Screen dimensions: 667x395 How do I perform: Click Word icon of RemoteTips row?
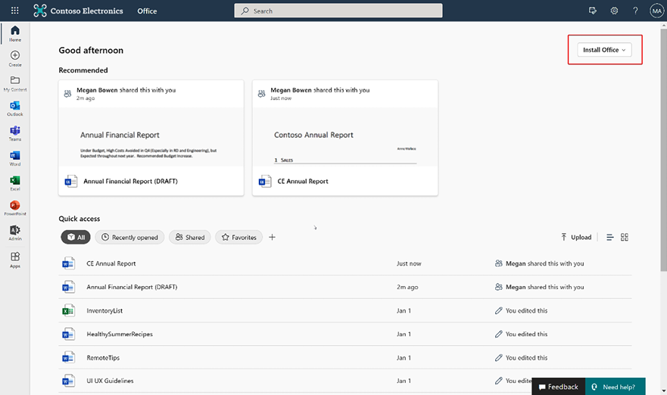[68, 358]
